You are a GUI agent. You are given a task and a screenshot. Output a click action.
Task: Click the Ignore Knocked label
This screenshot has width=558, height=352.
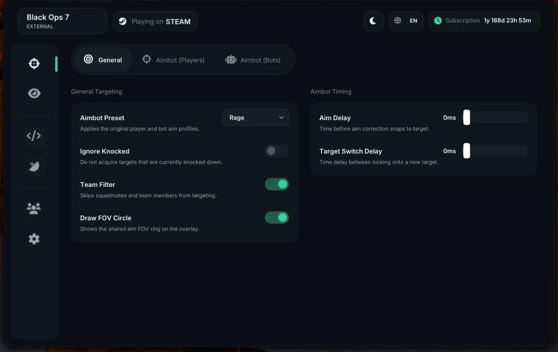[x=104, y=152]
